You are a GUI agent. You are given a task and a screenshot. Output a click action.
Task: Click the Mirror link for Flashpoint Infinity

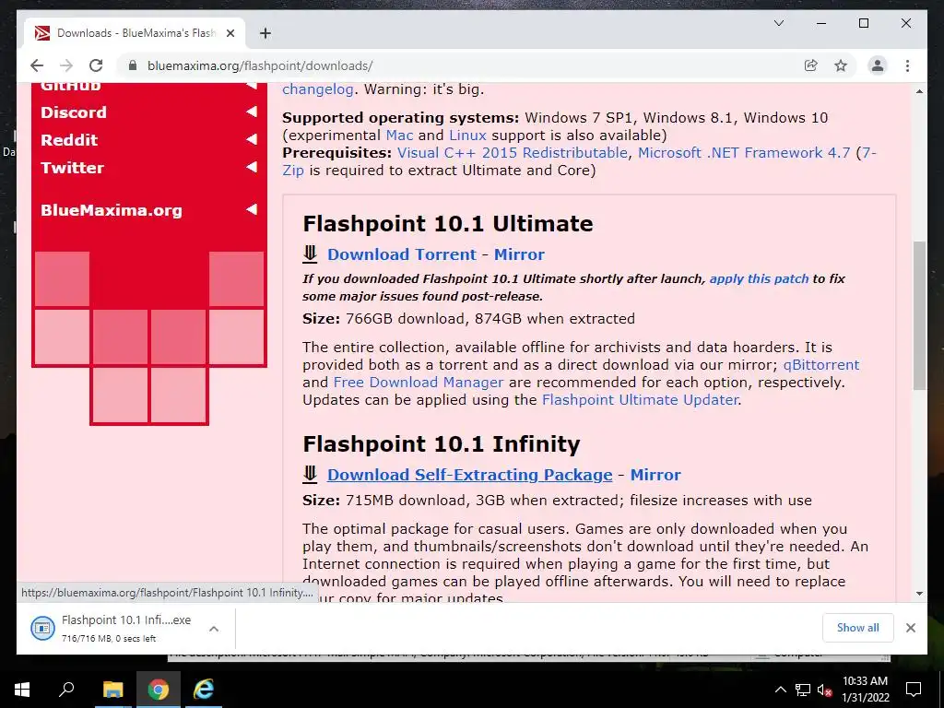(x=655, y=475)
